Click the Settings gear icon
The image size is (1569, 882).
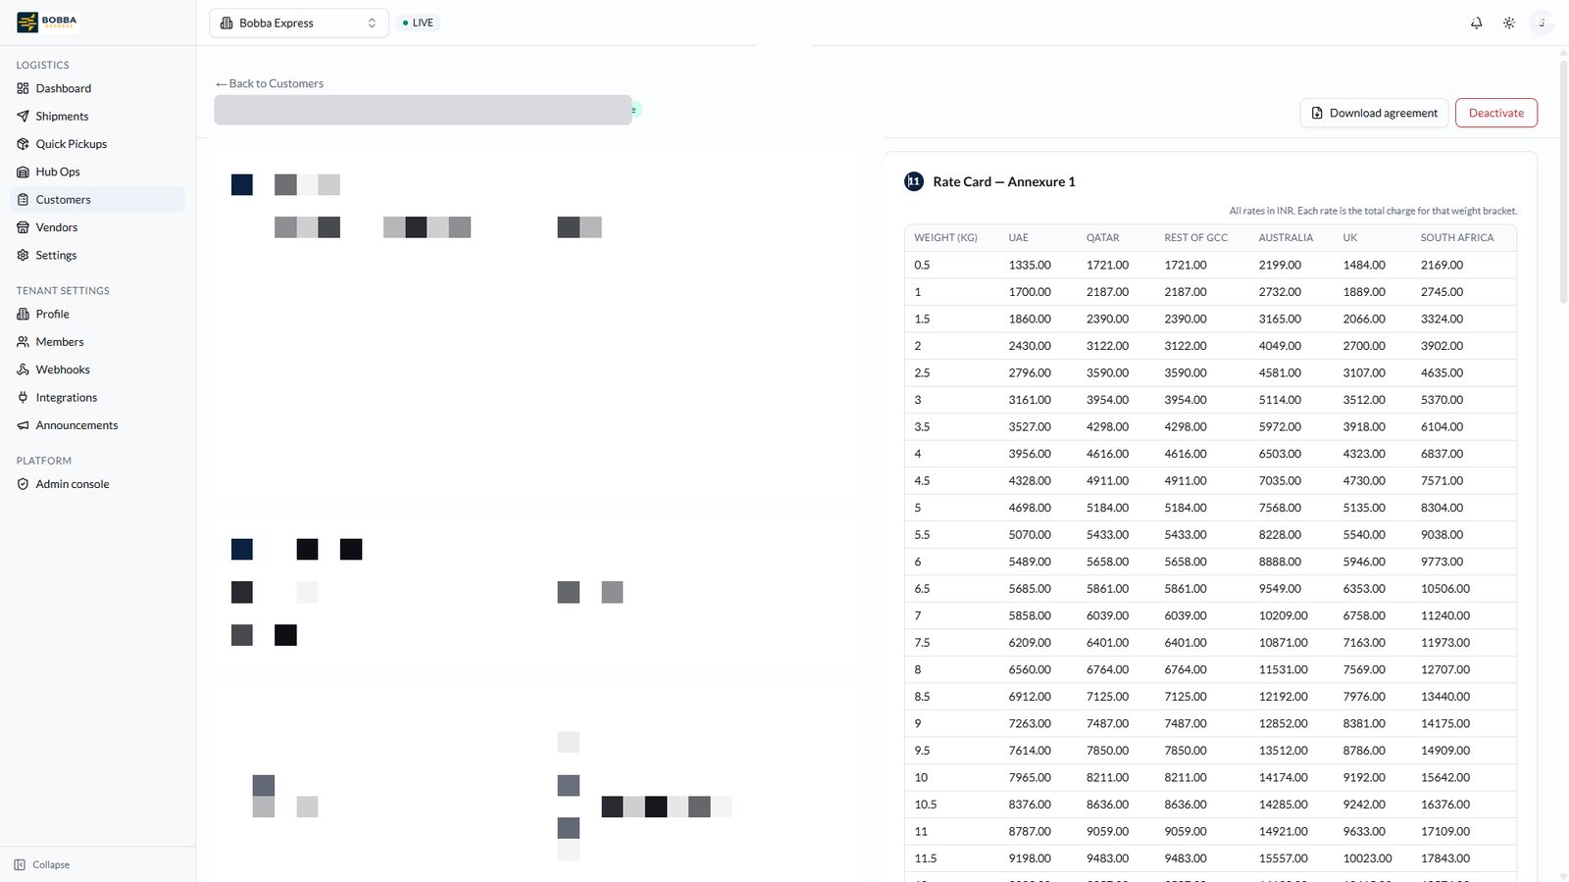coord(23,255)
